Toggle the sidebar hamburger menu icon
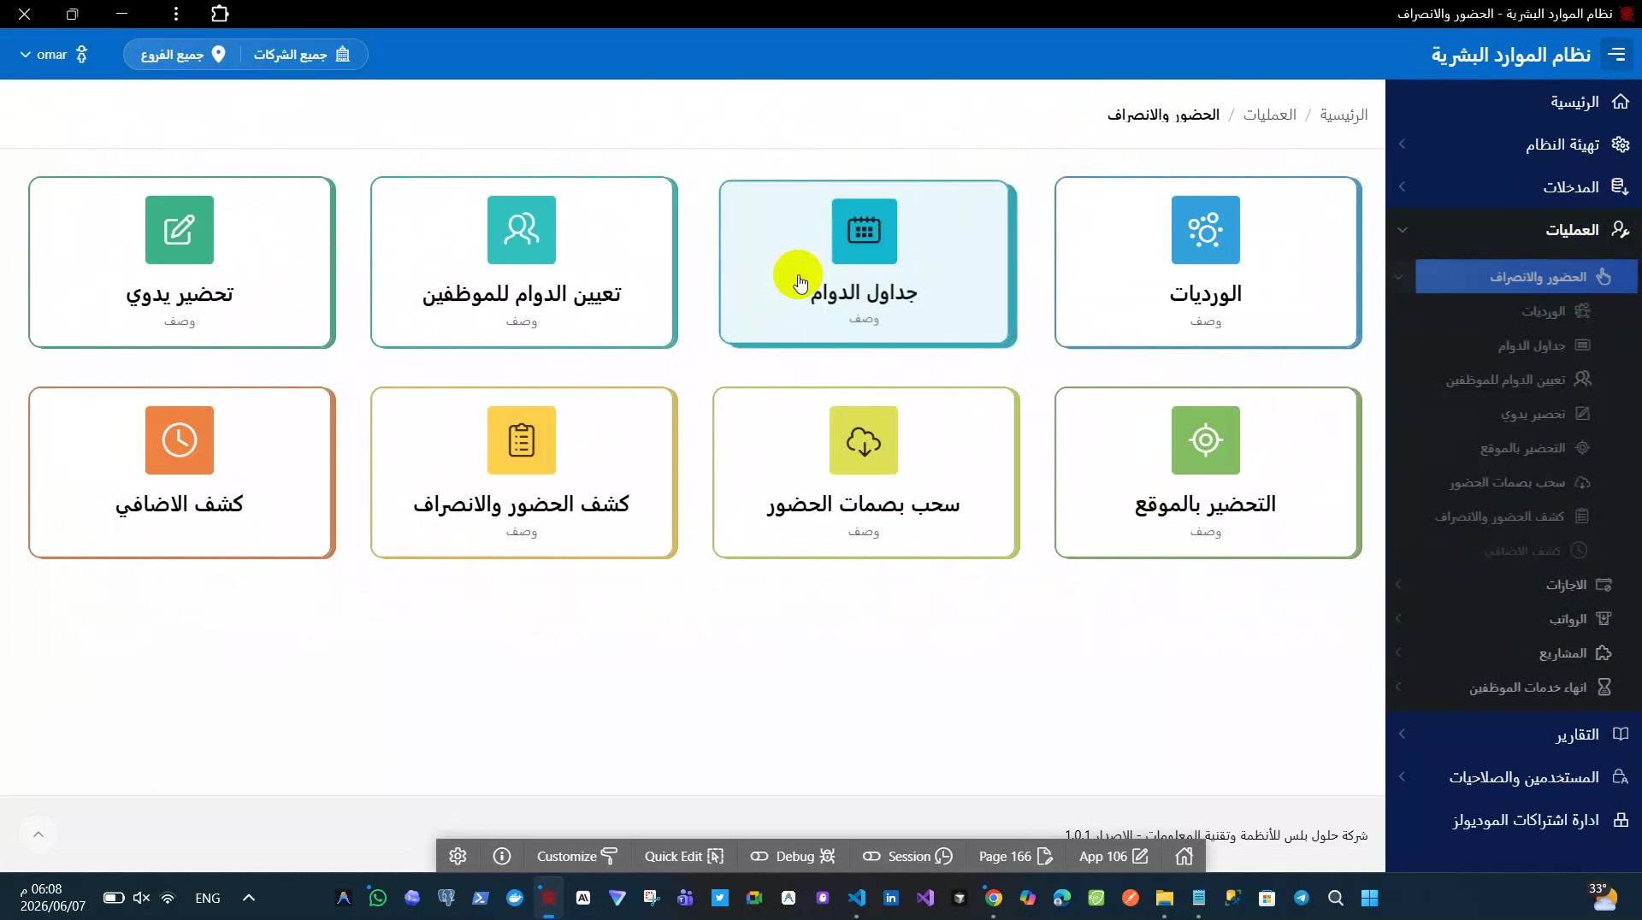 [1616, 55]
